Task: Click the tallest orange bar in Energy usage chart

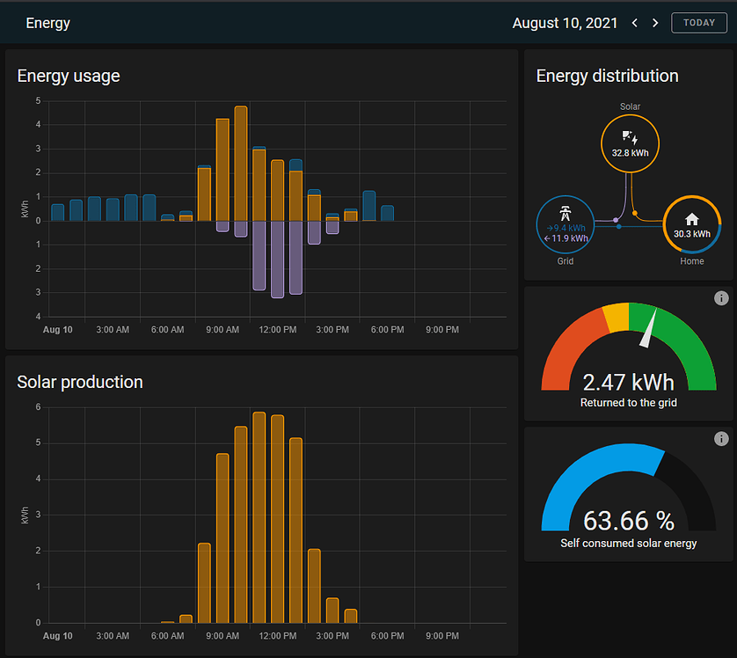Action: click(241, 163)
